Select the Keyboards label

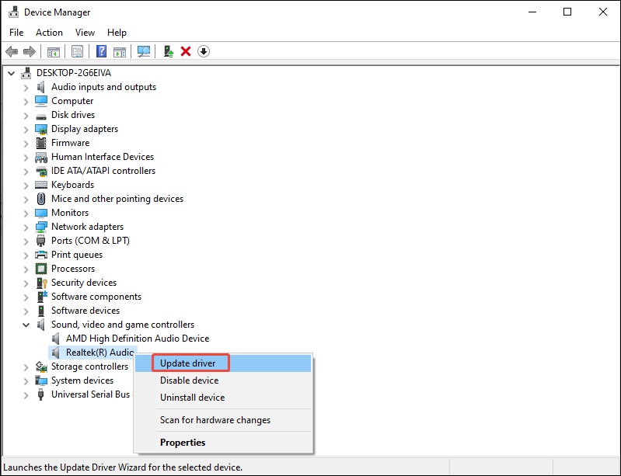[72, 185]
